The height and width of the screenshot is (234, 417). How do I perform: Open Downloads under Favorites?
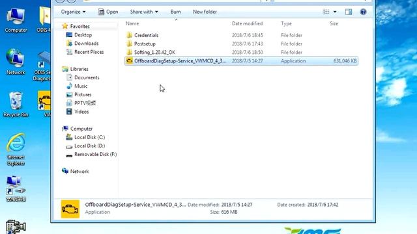[x=87, y=44]
